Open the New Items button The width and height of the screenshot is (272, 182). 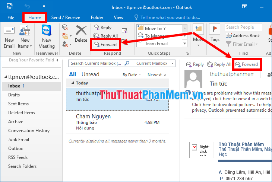pos(25,37)
